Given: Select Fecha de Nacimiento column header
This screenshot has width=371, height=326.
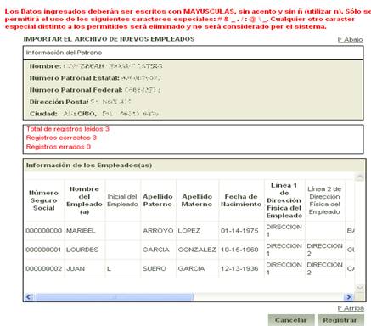Looking at the screenshot, I should tap(241, 200).
